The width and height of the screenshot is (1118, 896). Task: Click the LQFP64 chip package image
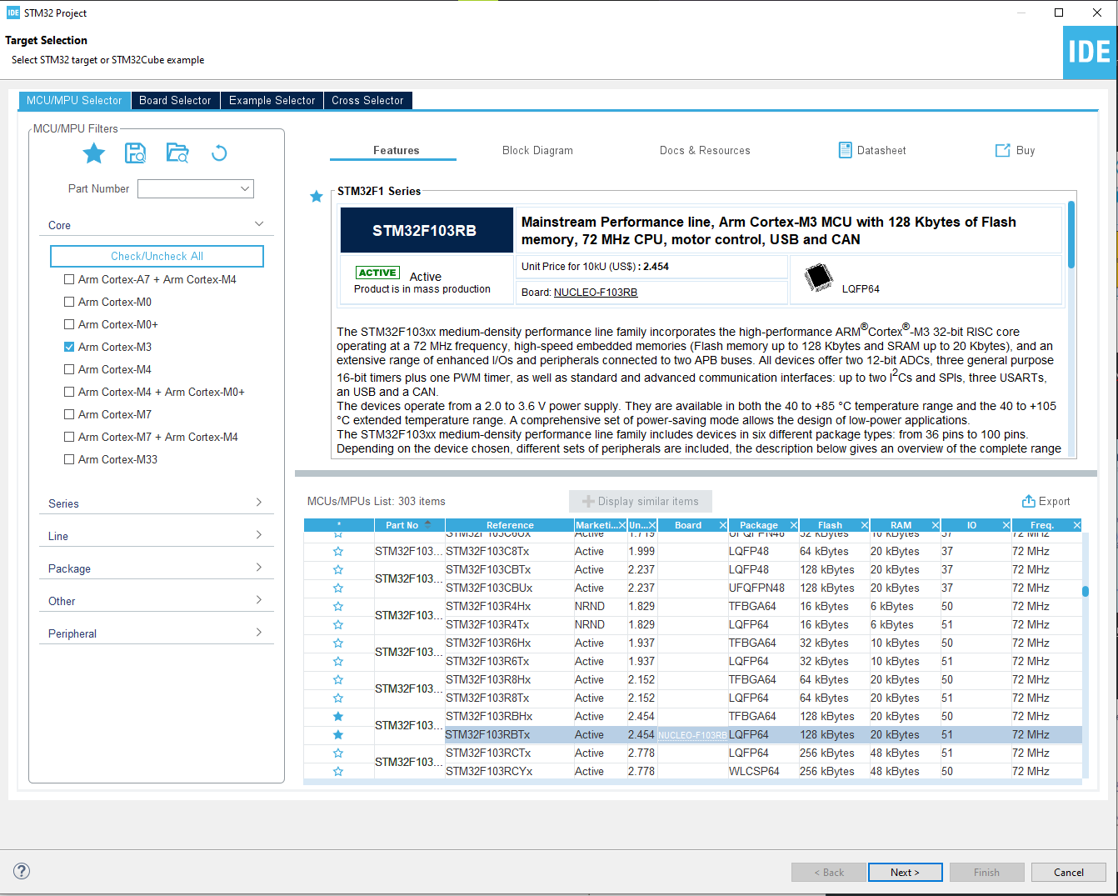[818, 278]
